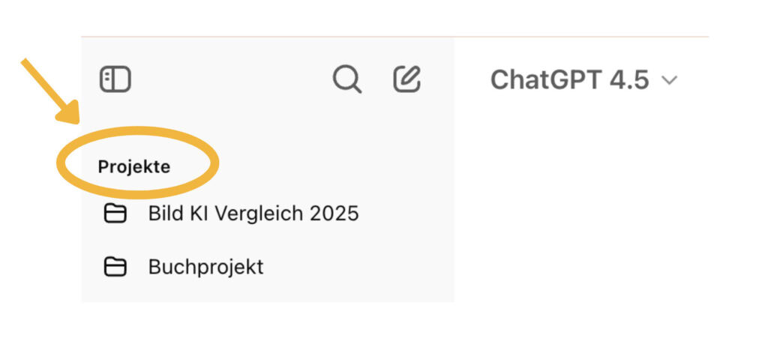Screen dimensions: 768x353
Task: Open chat search via magnifier icon
Action: pyautogui.click(x=346, y=79)
